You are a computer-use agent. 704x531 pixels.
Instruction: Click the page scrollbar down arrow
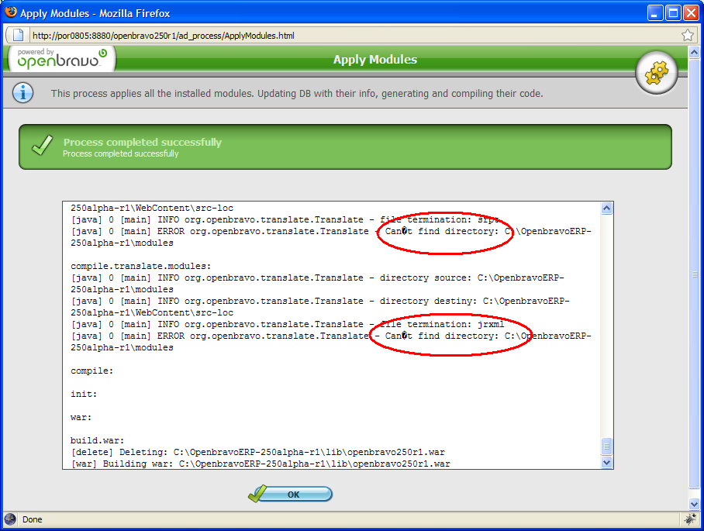tap(694, 505)
